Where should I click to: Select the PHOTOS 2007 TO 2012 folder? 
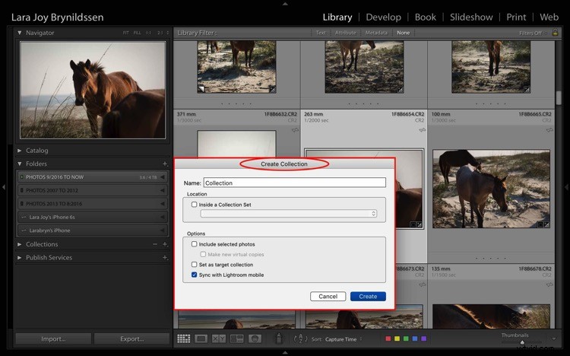point(93,190)
